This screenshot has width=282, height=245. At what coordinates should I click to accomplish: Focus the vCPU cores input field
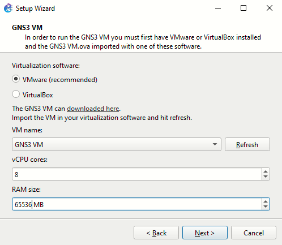click(x=137, y=174)
